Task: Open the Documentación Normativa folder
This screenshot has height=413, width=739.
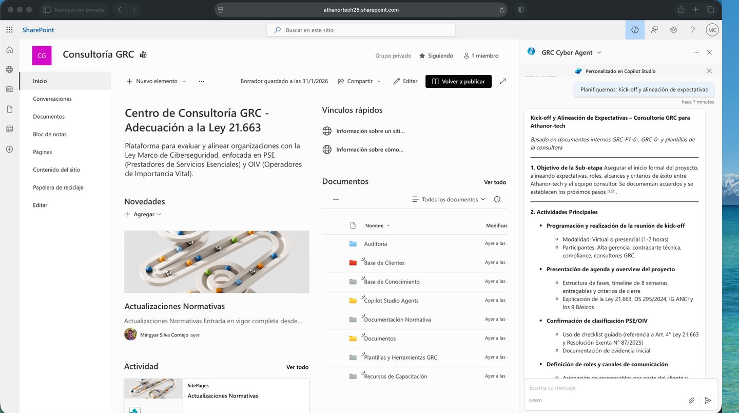Action: click(397, 320)
